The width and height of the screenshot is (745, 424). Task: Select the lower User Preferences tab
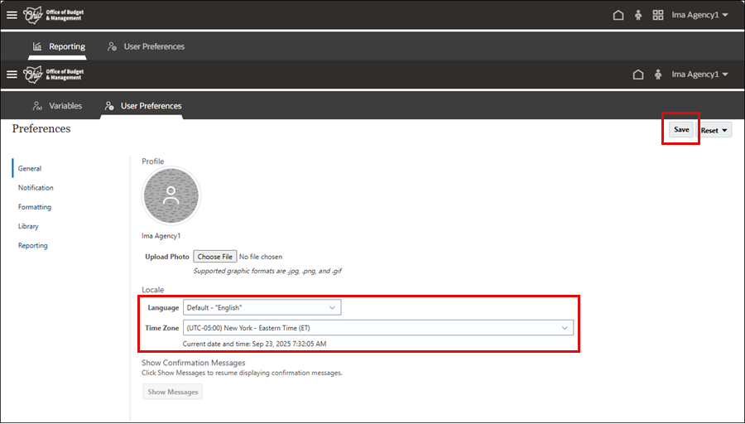(x=143, y=106)
